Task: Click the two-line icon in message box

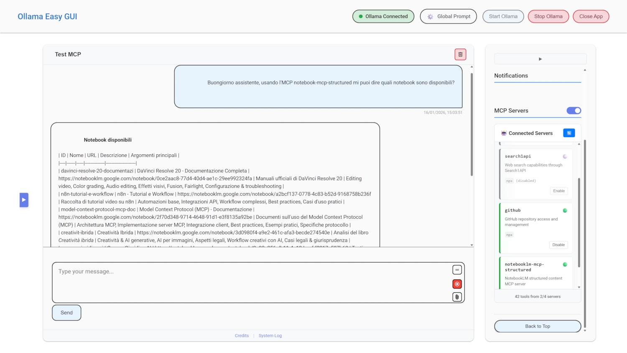Action: pos(457,270)
